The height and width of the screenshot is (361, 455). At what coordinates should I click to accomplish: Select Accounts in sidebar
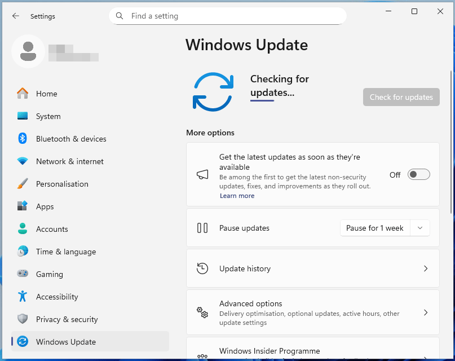click(x=90, y=228)
